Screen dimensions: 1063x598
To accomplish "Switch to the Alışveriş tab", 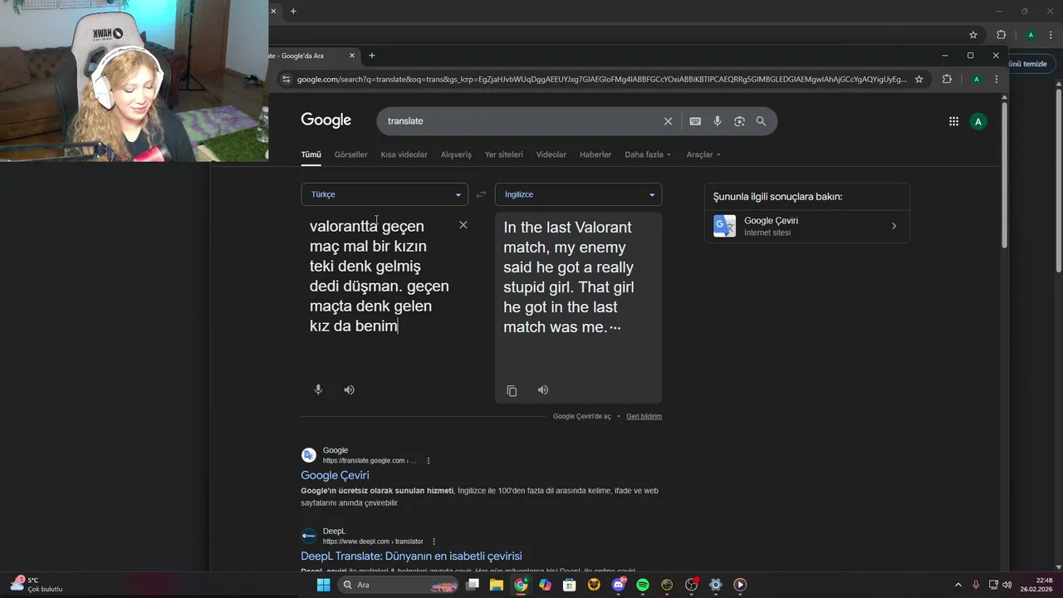I will [x=456, y=154].
